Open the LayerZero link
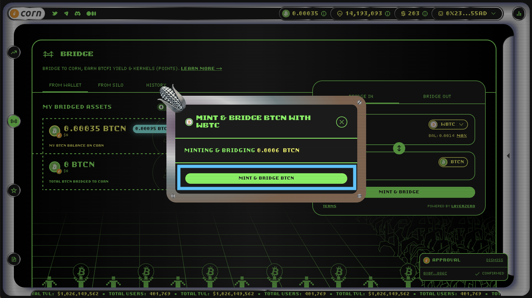The image size is (532, 298). [x=463, y=206]
